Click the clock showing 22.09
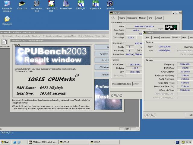 click(x=188, y=142)
